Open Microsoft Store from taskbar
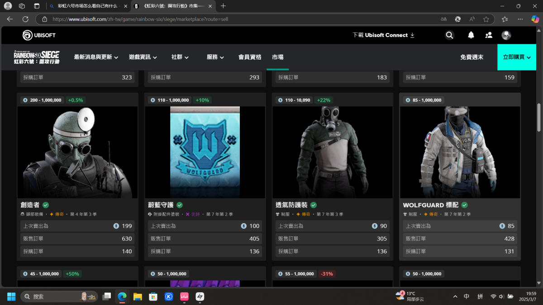 pos(153,296)
